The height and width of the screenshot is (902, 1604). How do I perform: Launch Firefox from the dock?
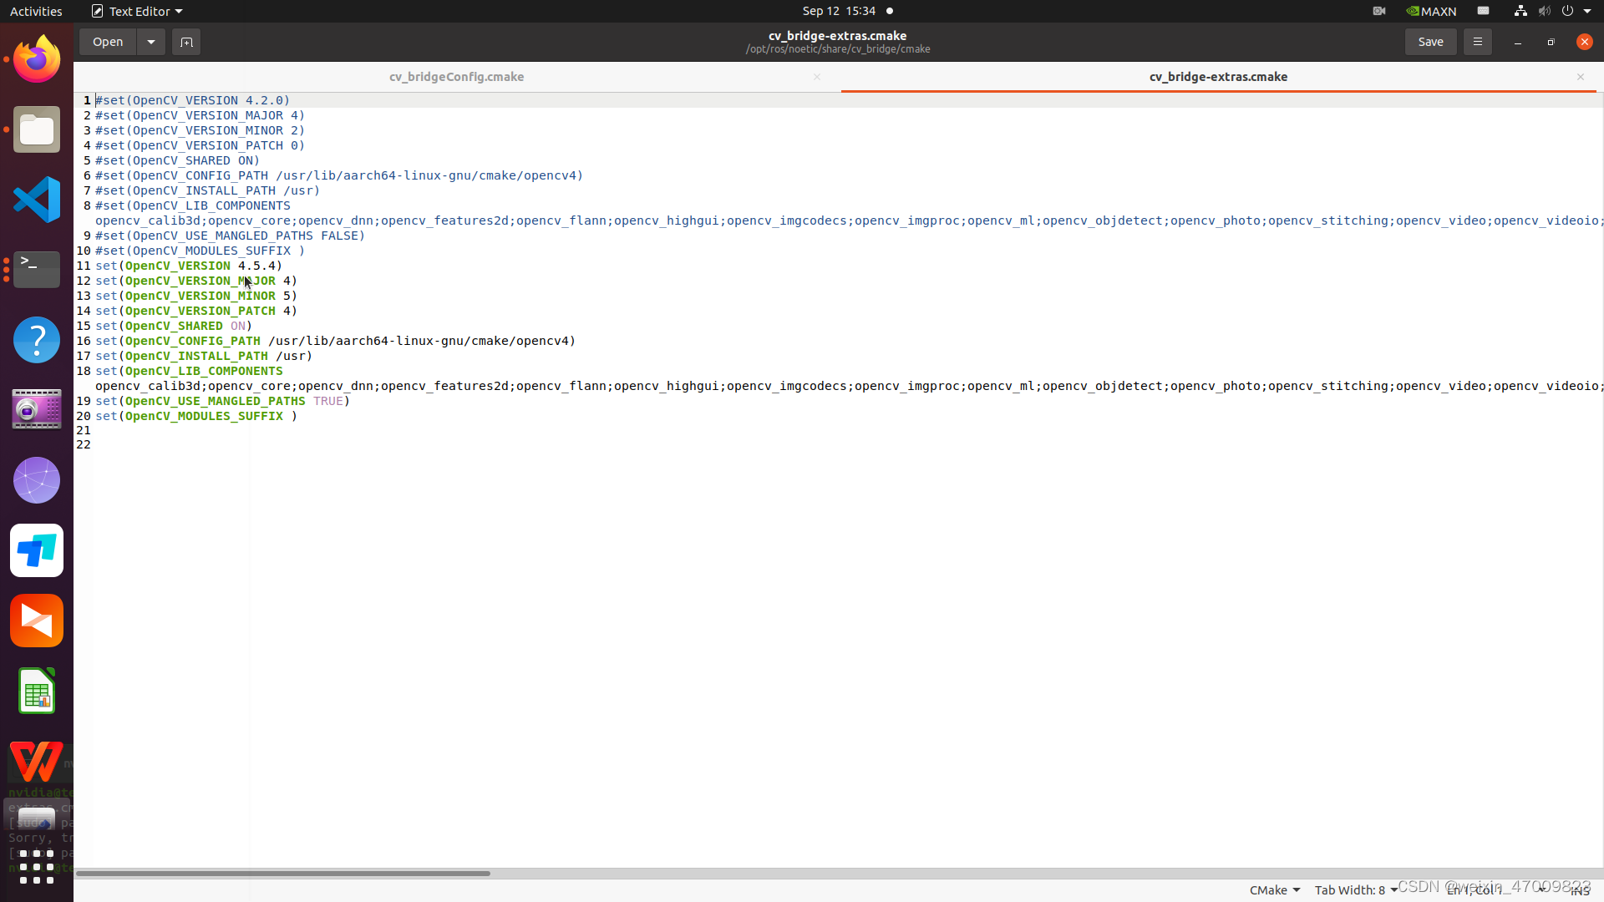[37, 58]
